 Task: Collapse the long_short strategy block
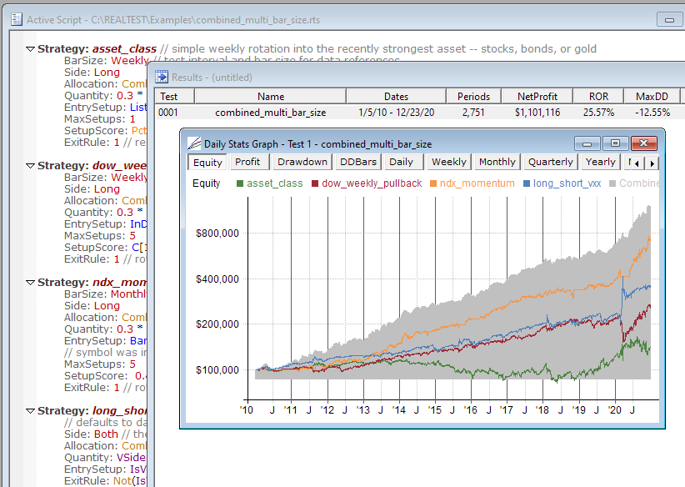pyautogui.click(x=30, y=411)
